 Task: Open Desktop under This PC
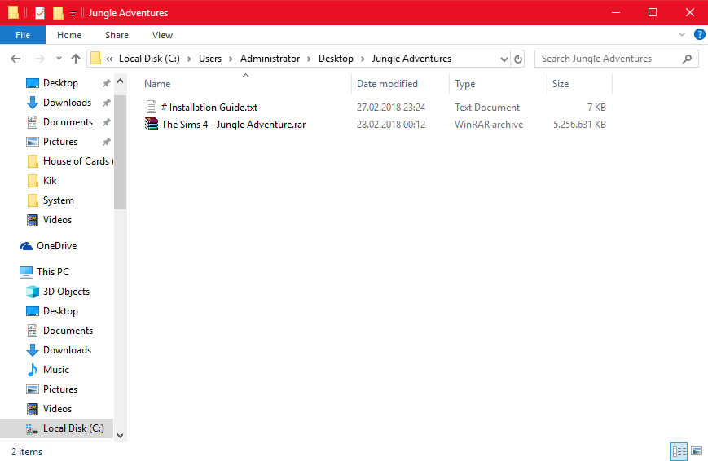[x=60, y=311]
